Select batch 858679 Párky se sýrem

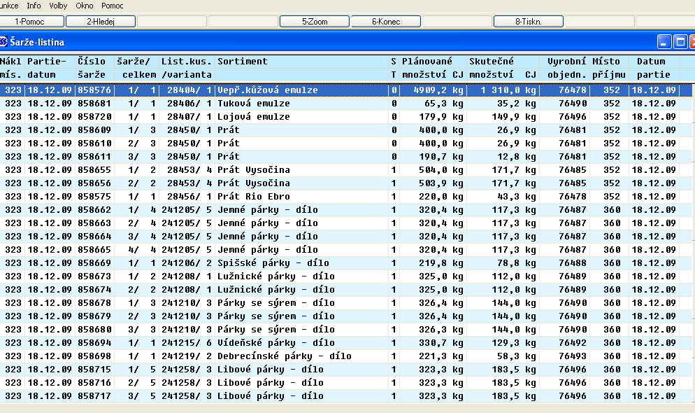345,316
